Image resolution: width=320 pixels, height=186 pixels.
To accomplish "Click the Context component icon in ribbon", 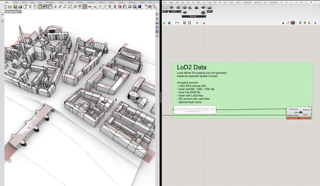I will pos(165,8).
